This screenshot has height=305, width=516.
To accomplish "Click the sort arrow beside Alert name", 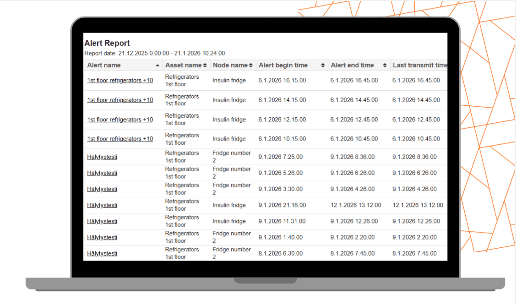I will click(x=158, y=65).
